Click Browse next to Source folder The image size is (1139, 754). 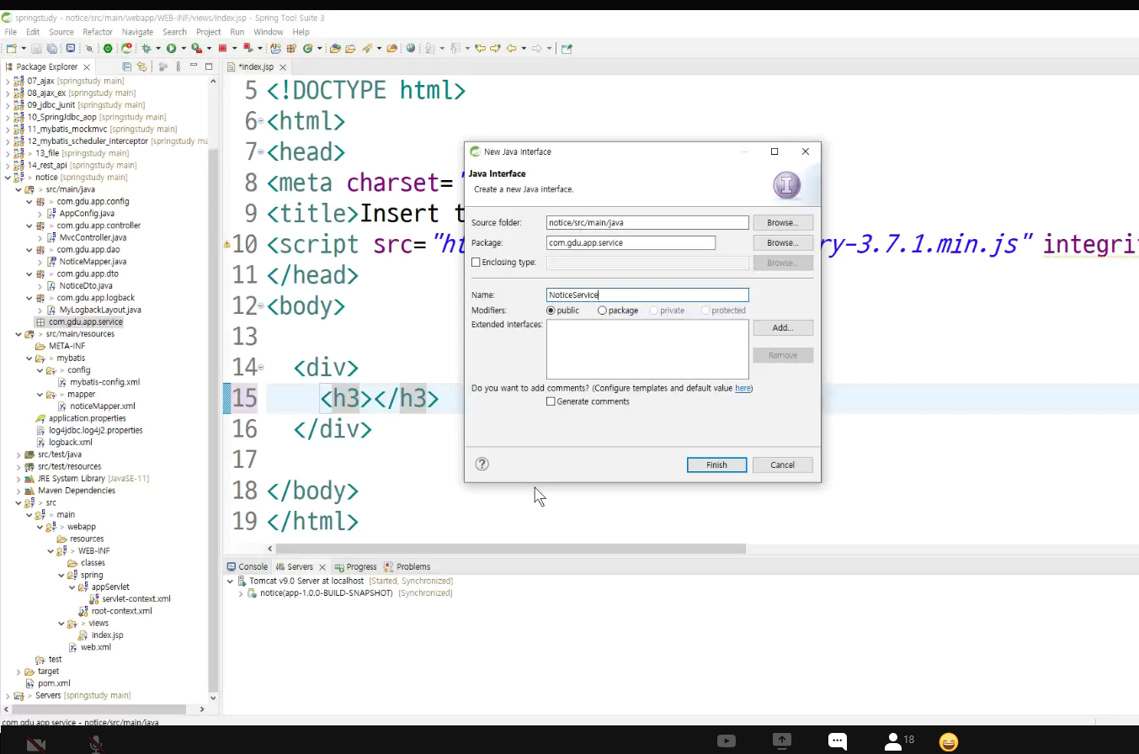point(783,222)
